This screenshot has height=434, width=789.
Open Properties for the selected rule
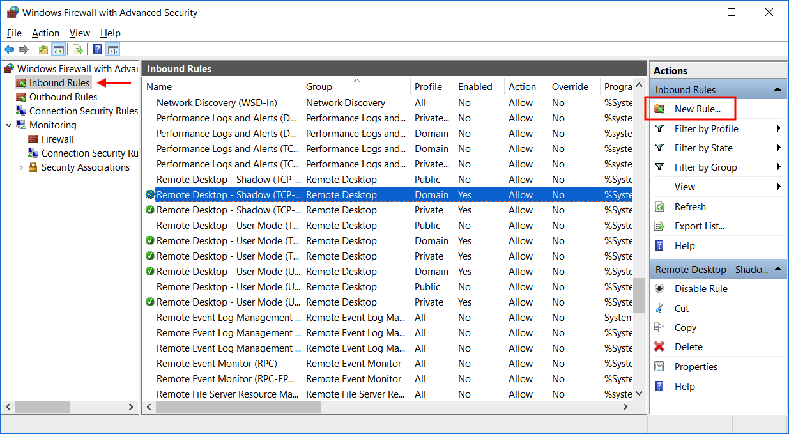(696, 367)
